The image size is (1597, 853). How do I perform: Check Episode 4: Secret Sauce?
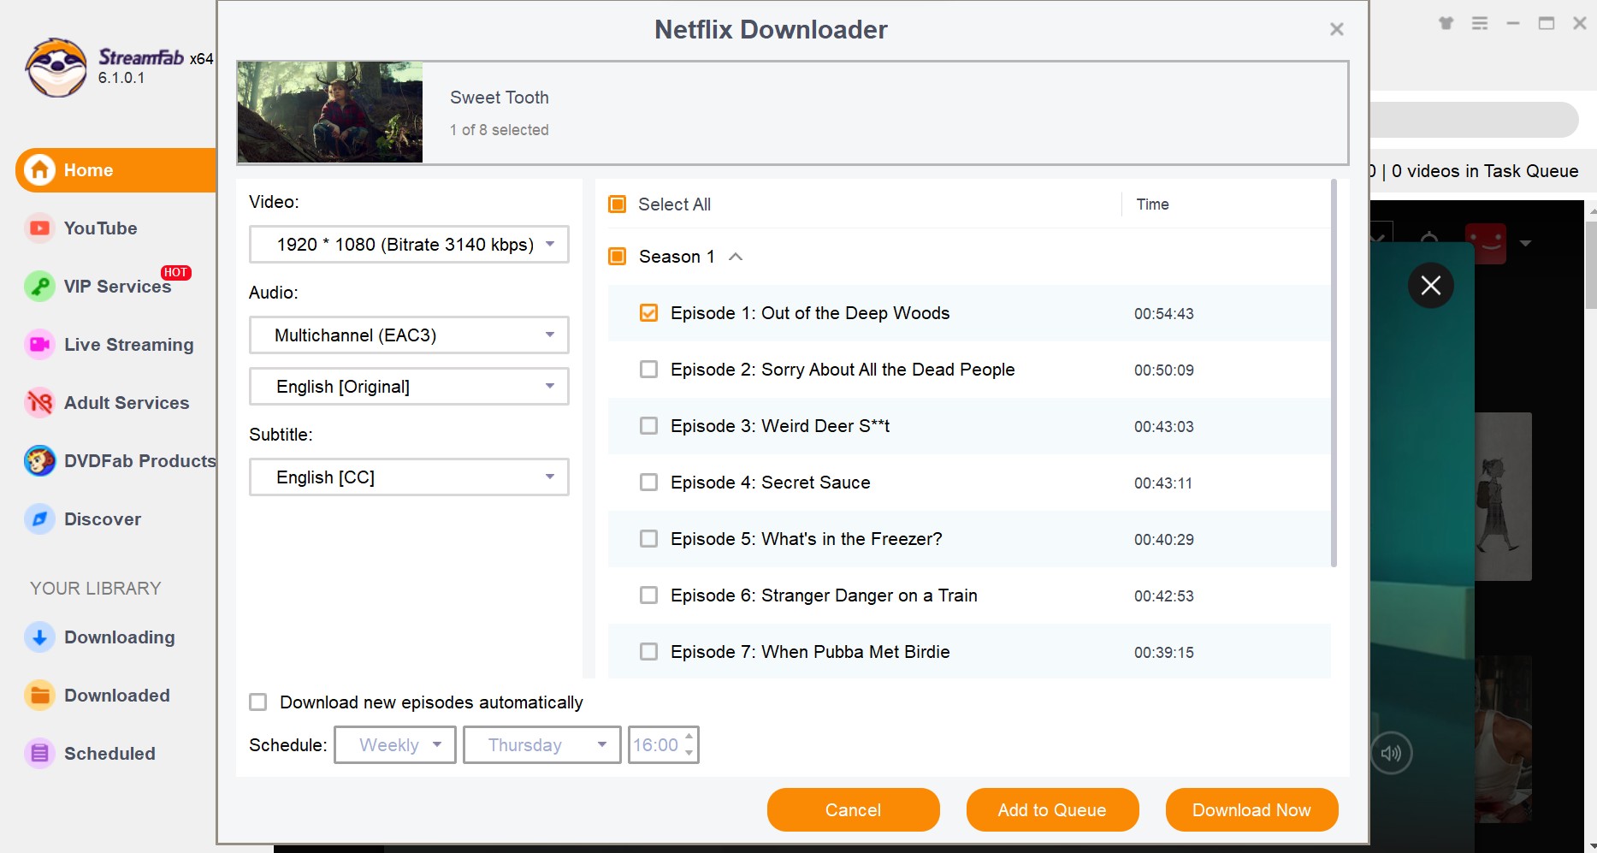[x=648, y=483]
